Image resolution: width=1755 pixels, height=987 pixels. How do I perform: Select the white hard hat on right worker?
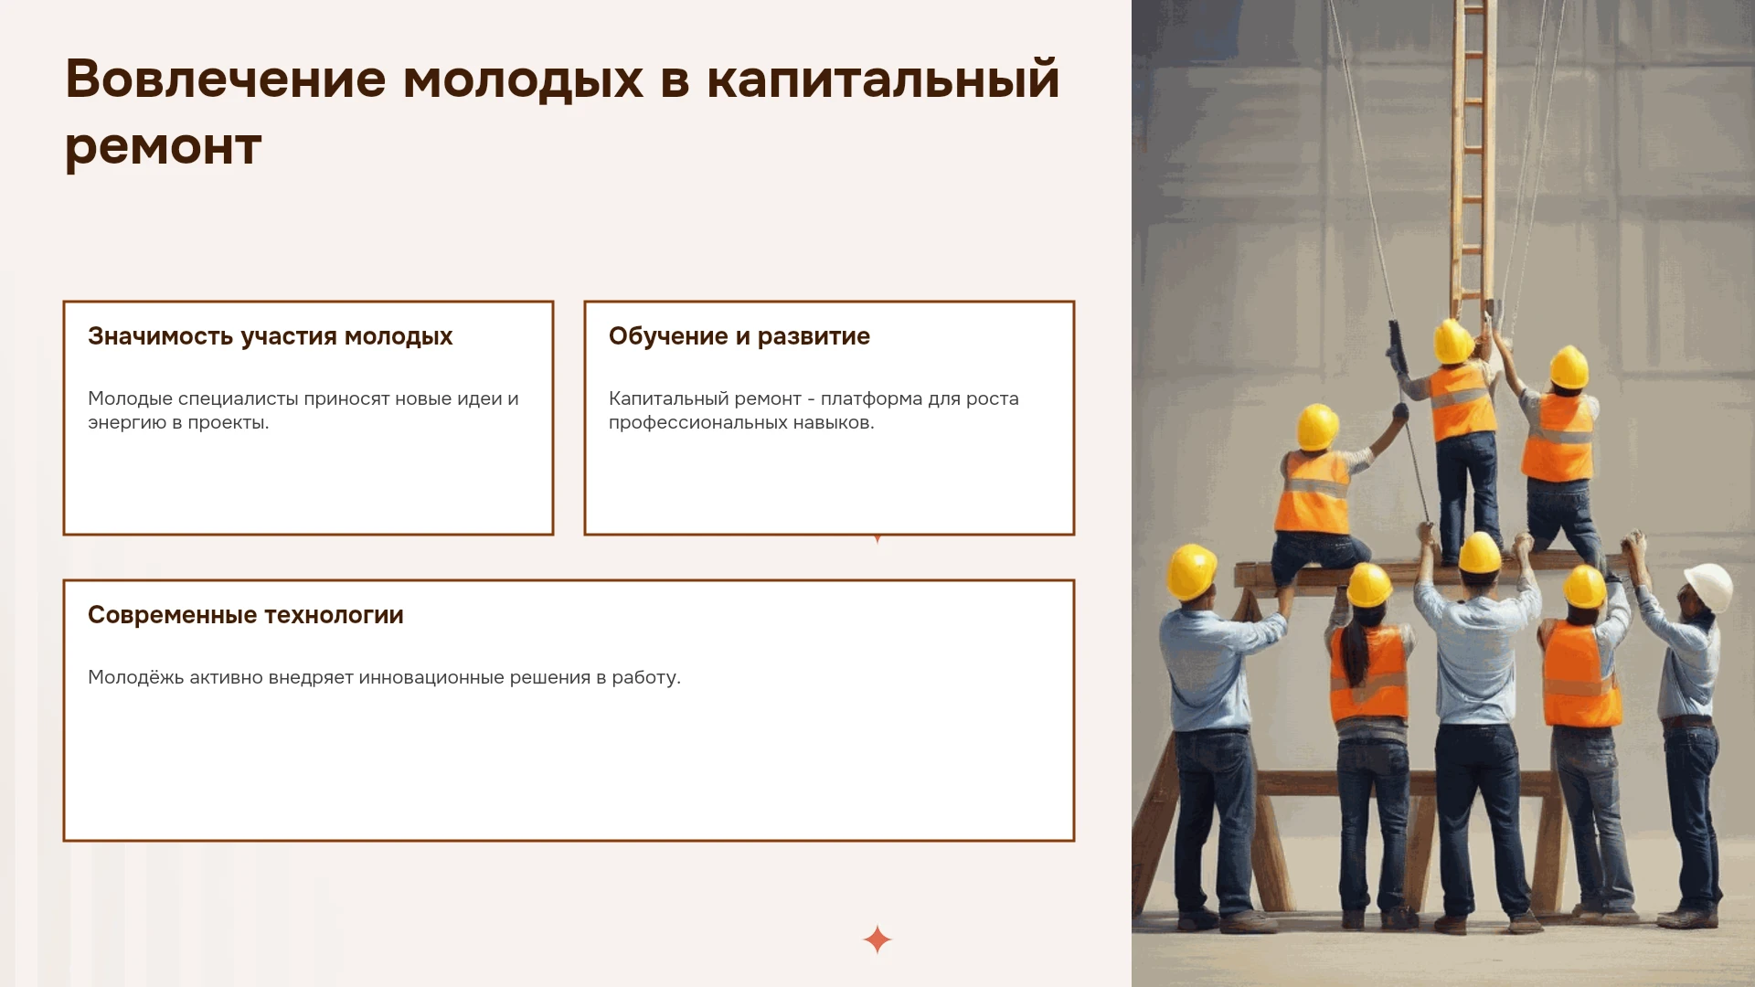[x=1708, y=587]
